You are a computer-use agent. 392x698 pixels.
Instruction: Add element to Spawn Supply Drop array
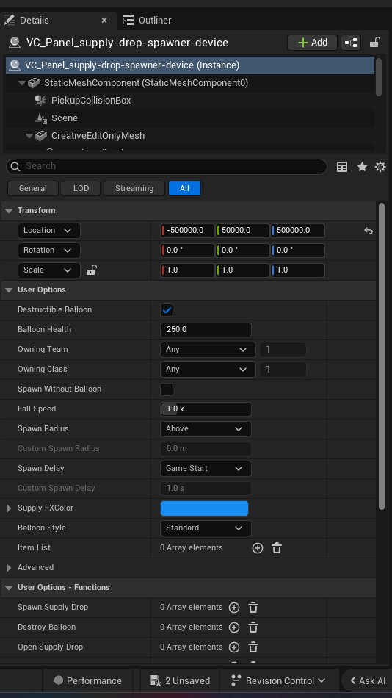pos(234,607)
